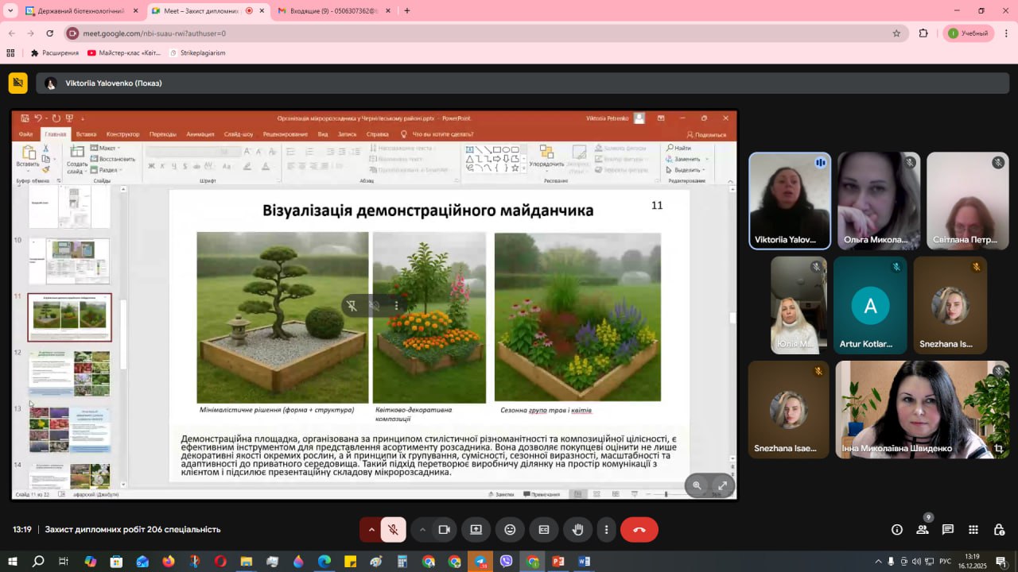Open the meeting details info icon
This screenshot has height=572, width=1018.
point(897,530)
